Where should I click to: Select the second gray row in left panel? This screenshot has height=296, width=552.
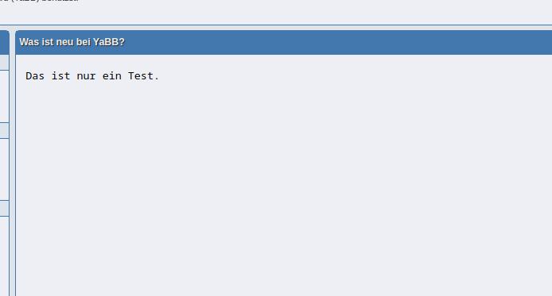[x=4, y=130]
